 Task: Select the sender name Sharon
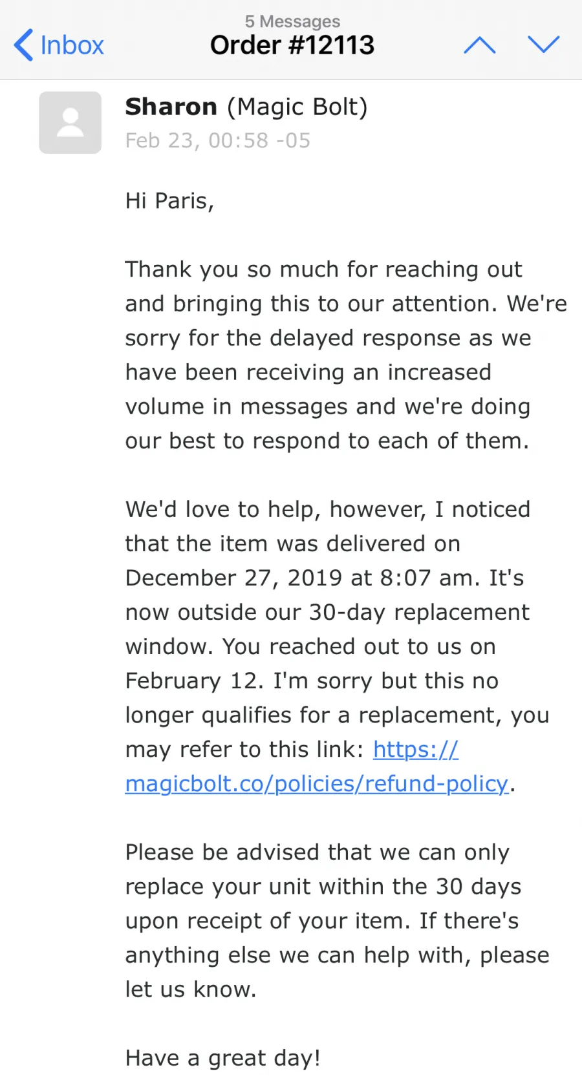coord(171,107)
